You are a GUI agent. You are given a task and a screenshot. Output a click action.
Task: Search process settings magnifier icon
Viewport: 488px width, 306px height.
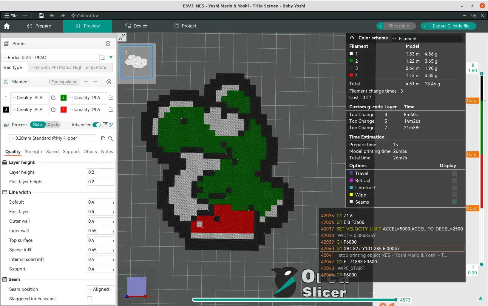click(x=110, y=138)
